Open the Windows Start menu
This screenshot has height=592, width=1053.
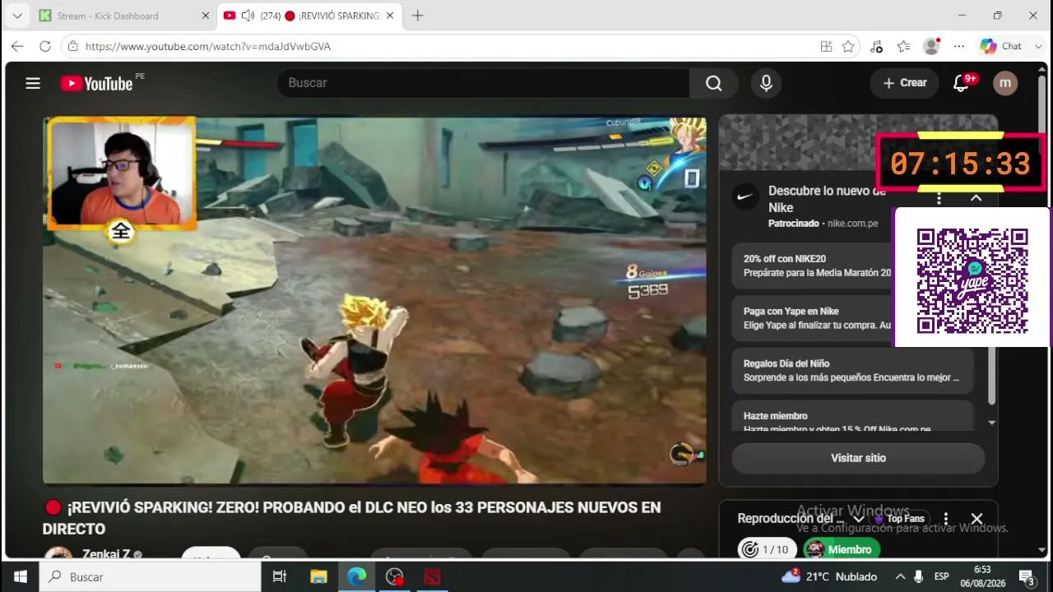coord(20,576)
